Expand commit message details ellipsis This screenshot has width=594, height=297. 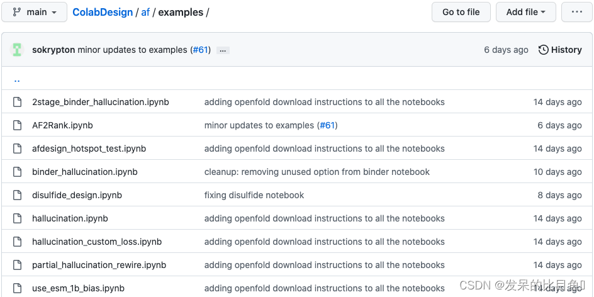223,50
